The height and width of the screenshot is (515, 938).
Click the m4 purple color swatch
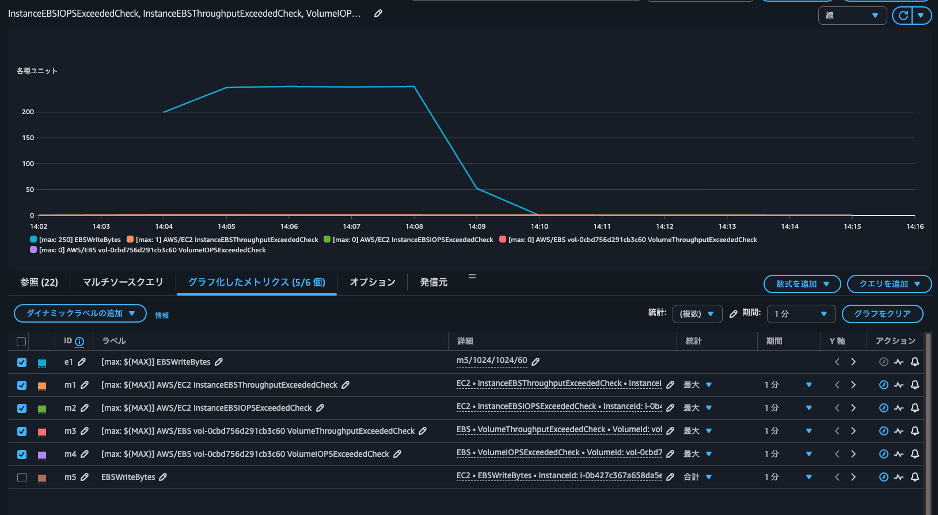[42, 455]
